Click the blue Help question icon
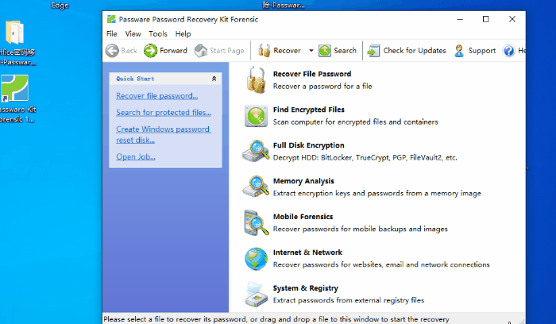 point(508,51)
